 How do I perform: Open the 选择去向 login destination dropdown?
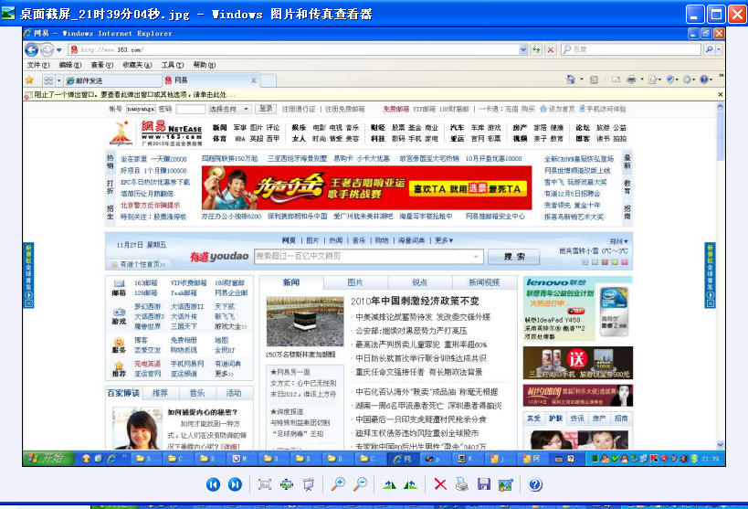click(230, 109)
